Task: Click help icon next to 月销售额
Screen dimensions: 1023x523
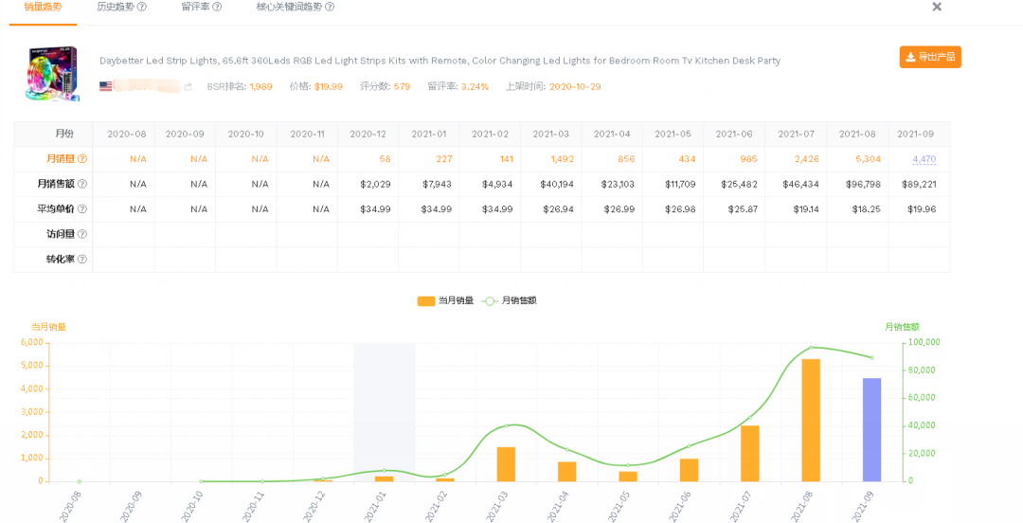Action: point(82,184)
